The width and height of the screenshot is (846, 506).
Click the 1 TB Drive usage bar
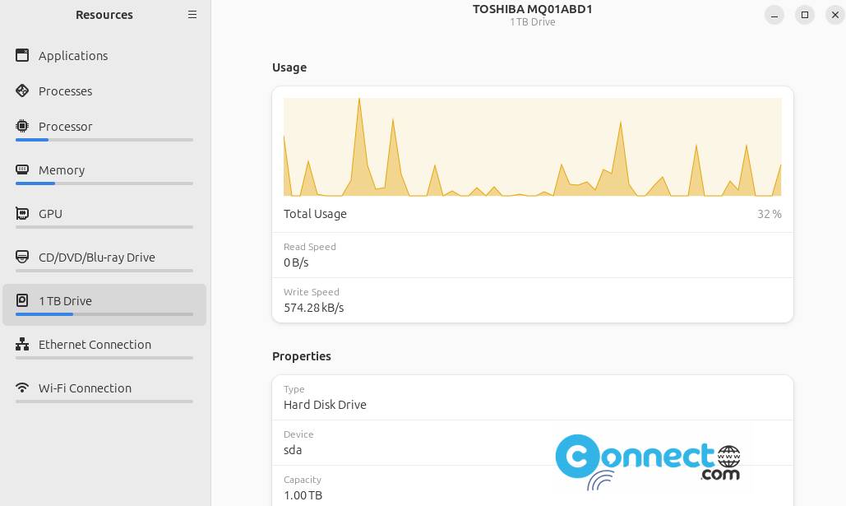point(104,314)
